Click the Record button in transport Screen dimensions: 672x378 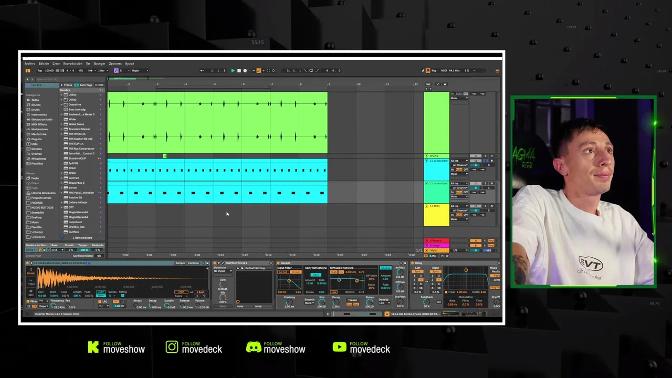click(x=245, y=70)
